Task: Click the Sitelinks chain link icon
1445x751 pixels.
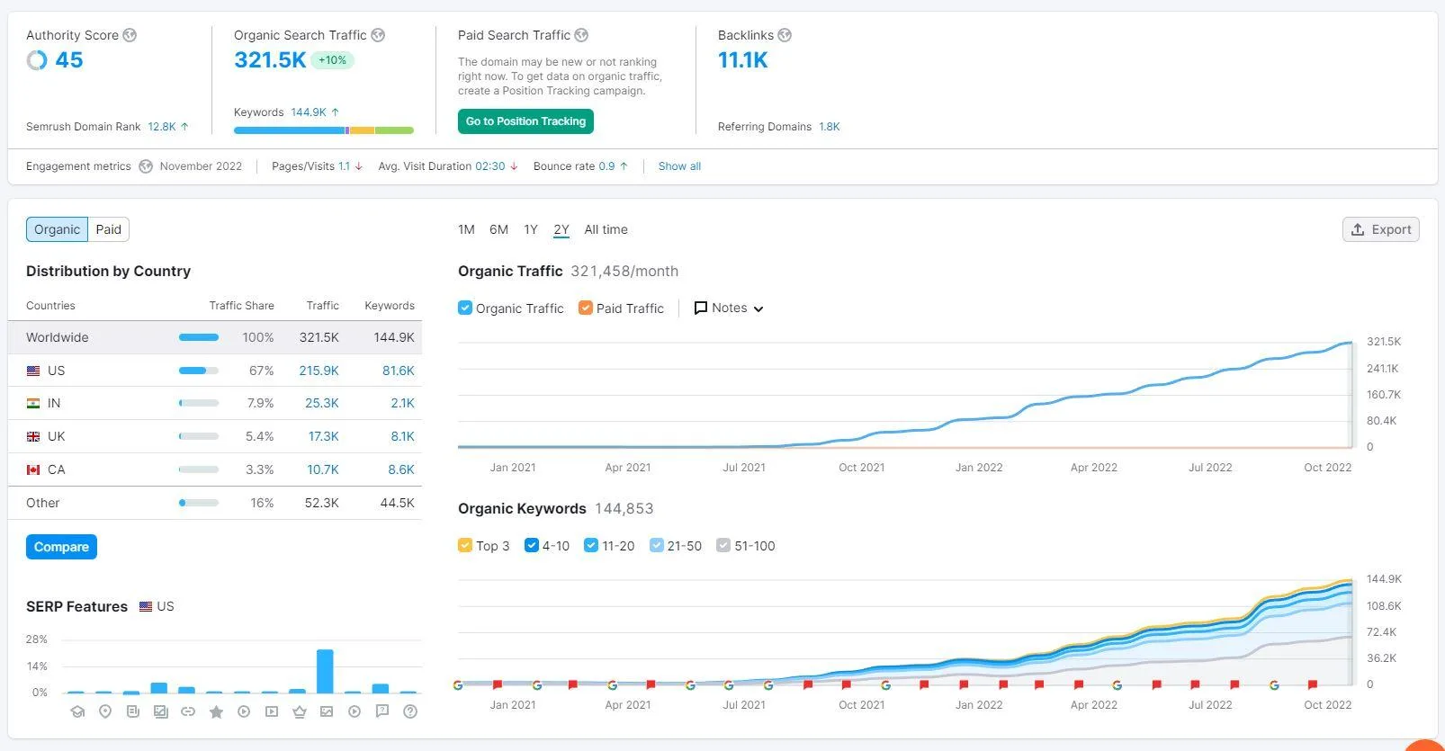Action: click(188, 711)
